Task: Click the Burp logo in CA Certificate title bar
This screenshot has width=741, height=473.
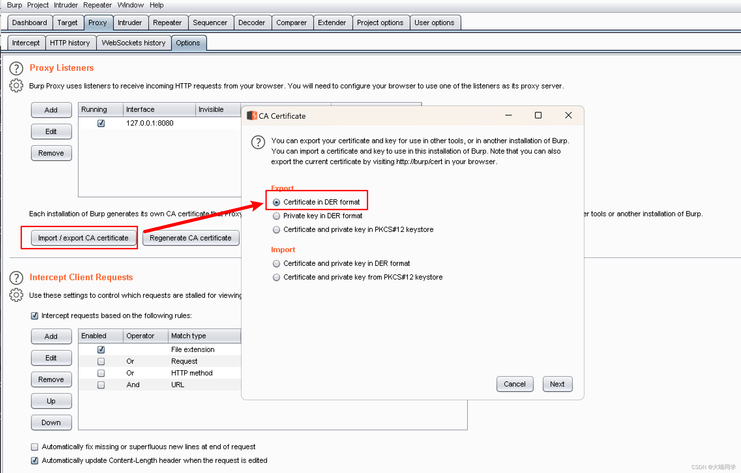Action: click(252, 115)
